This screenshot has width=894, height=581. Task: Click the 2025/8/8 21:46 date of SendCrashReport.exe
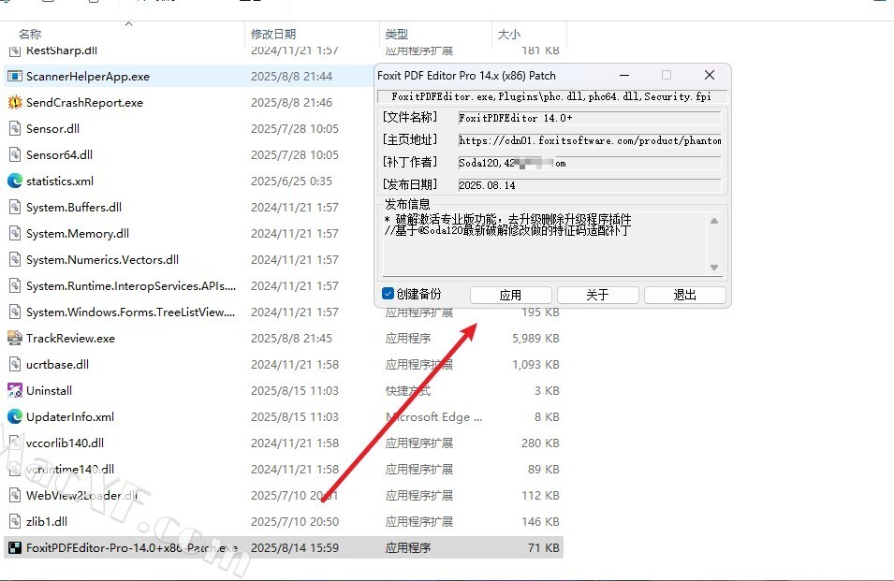(x=291, y=103)
